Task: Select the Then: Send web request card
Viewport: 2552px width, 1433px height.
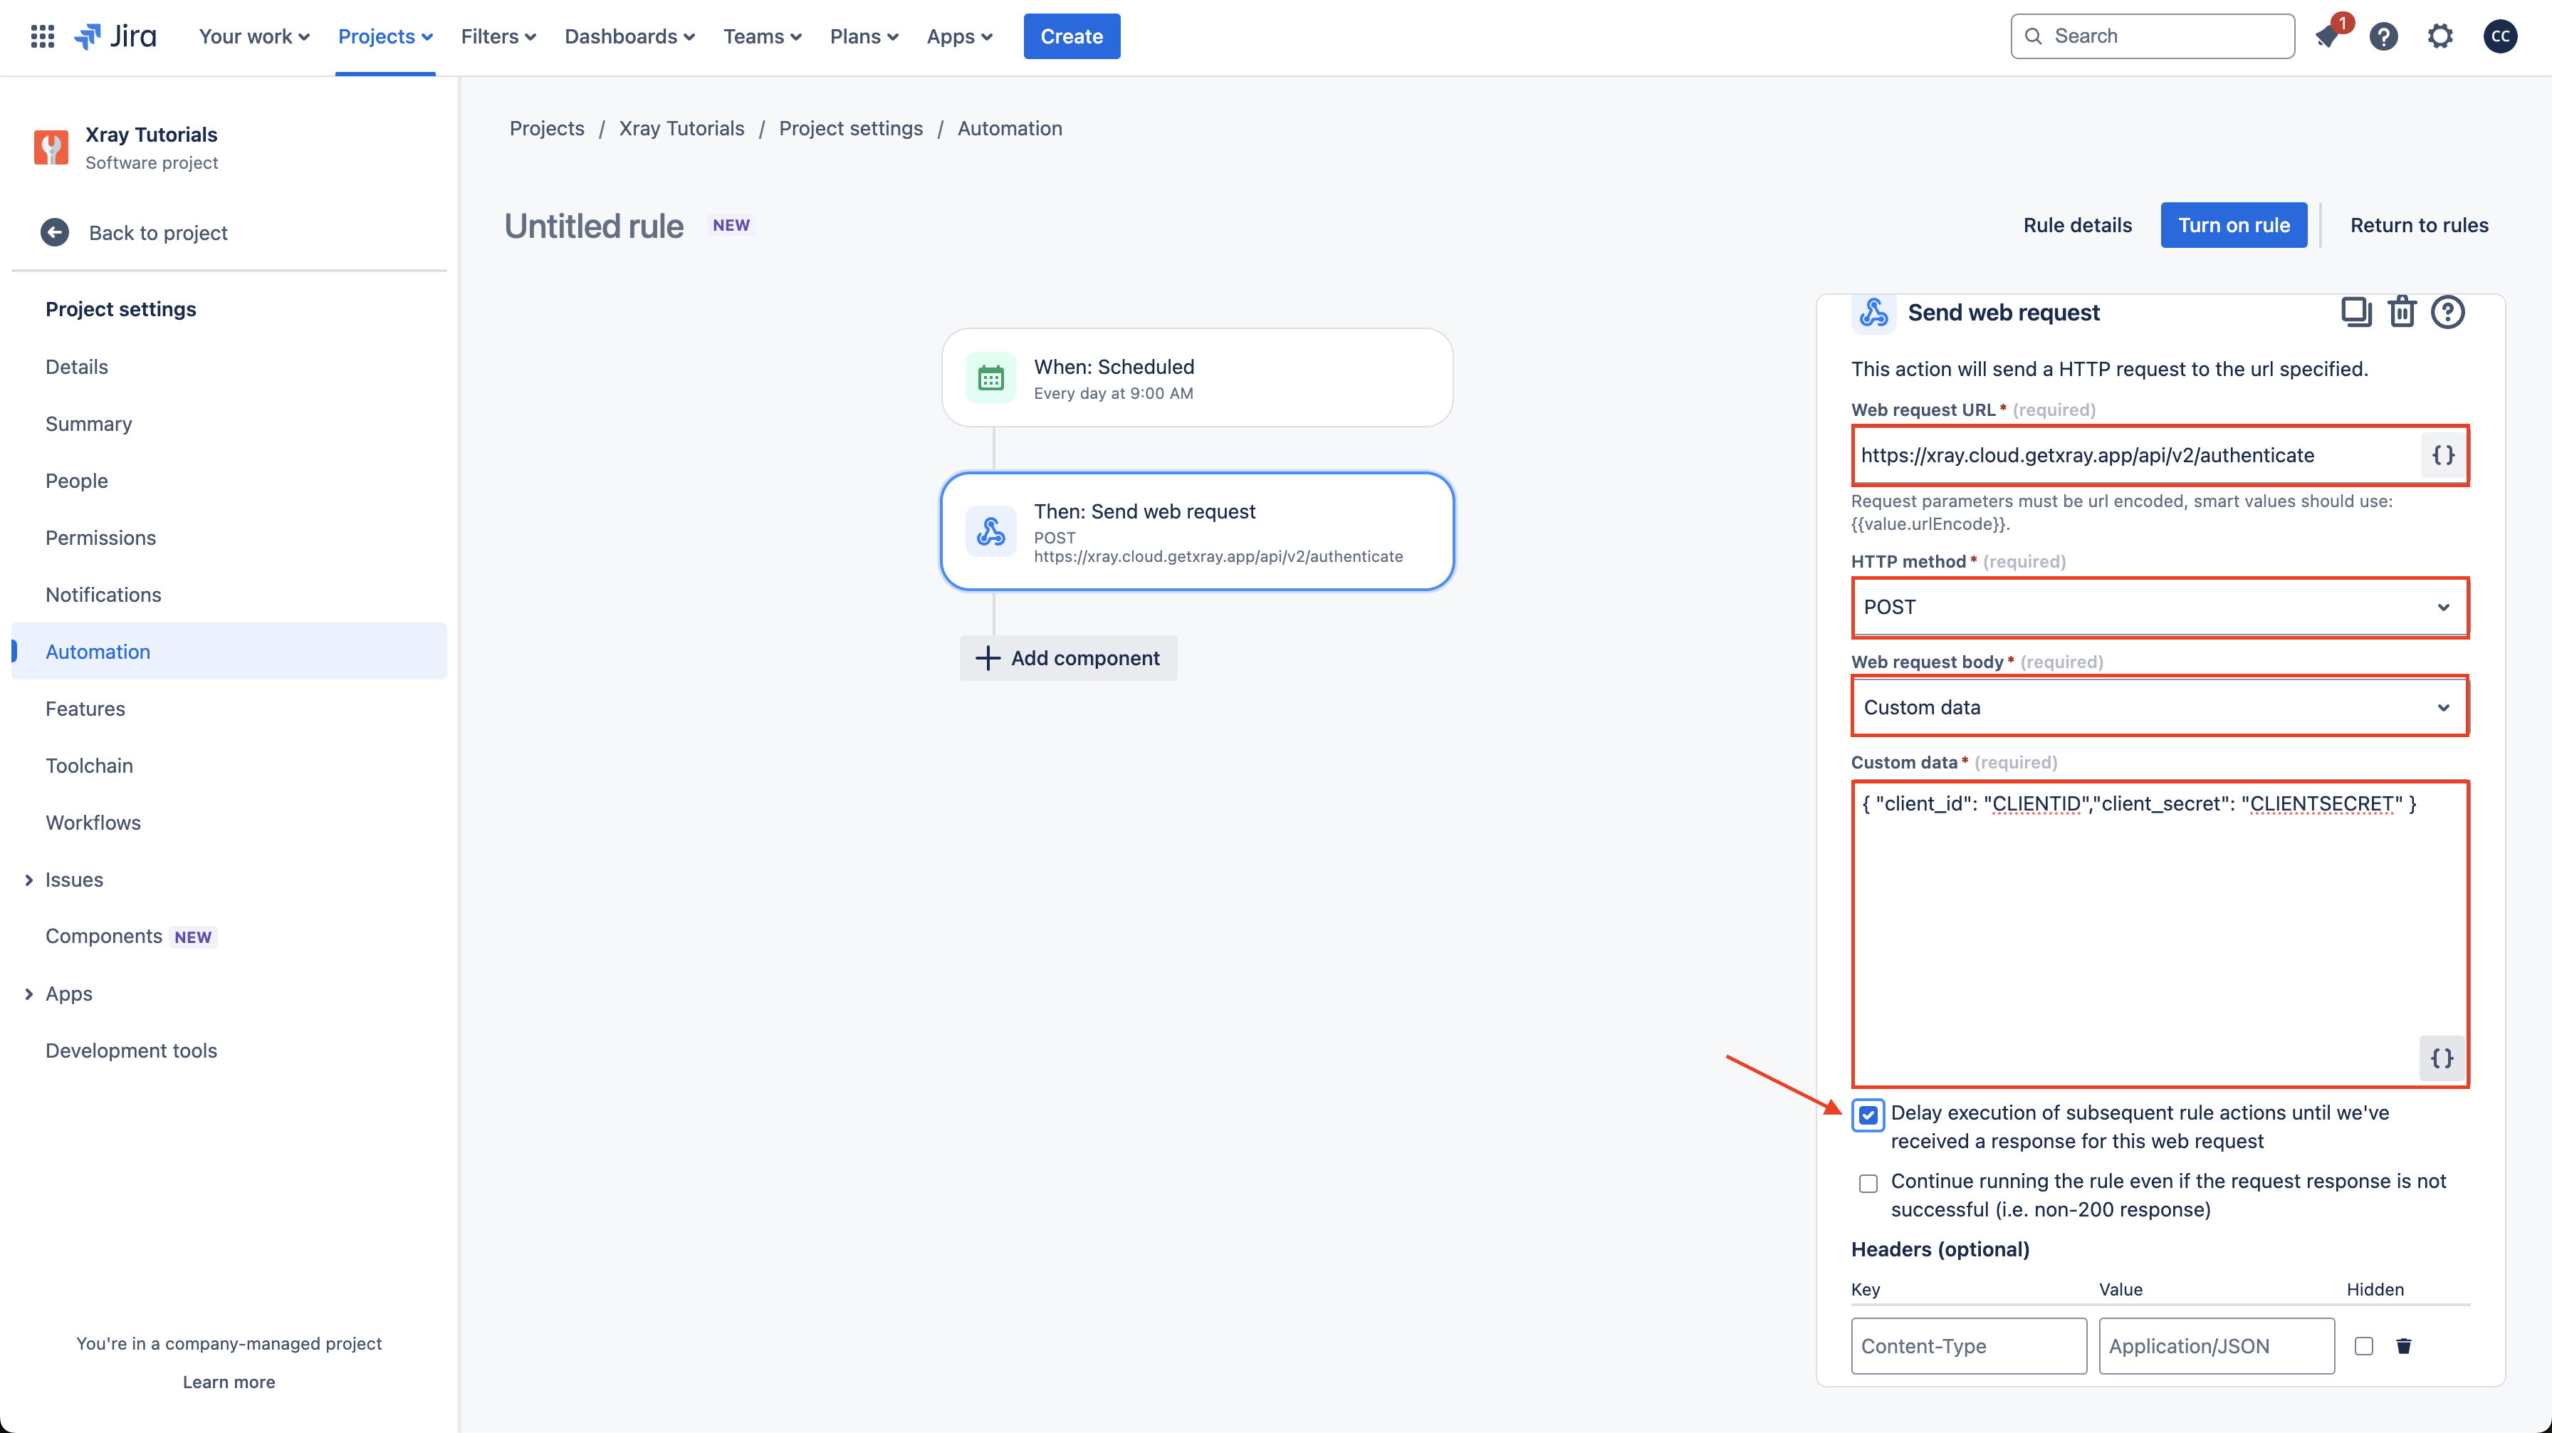Action: [x=1198, y=531]
